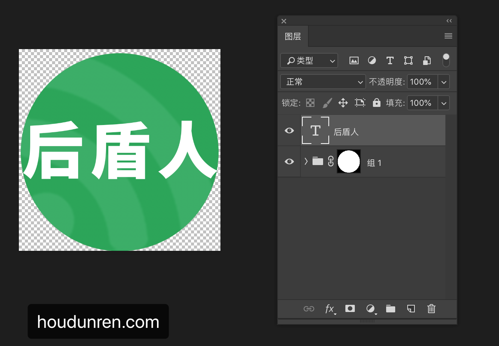Add a layer mask
The width and height of the screenshot is (499, 346).
pos(350,309)
